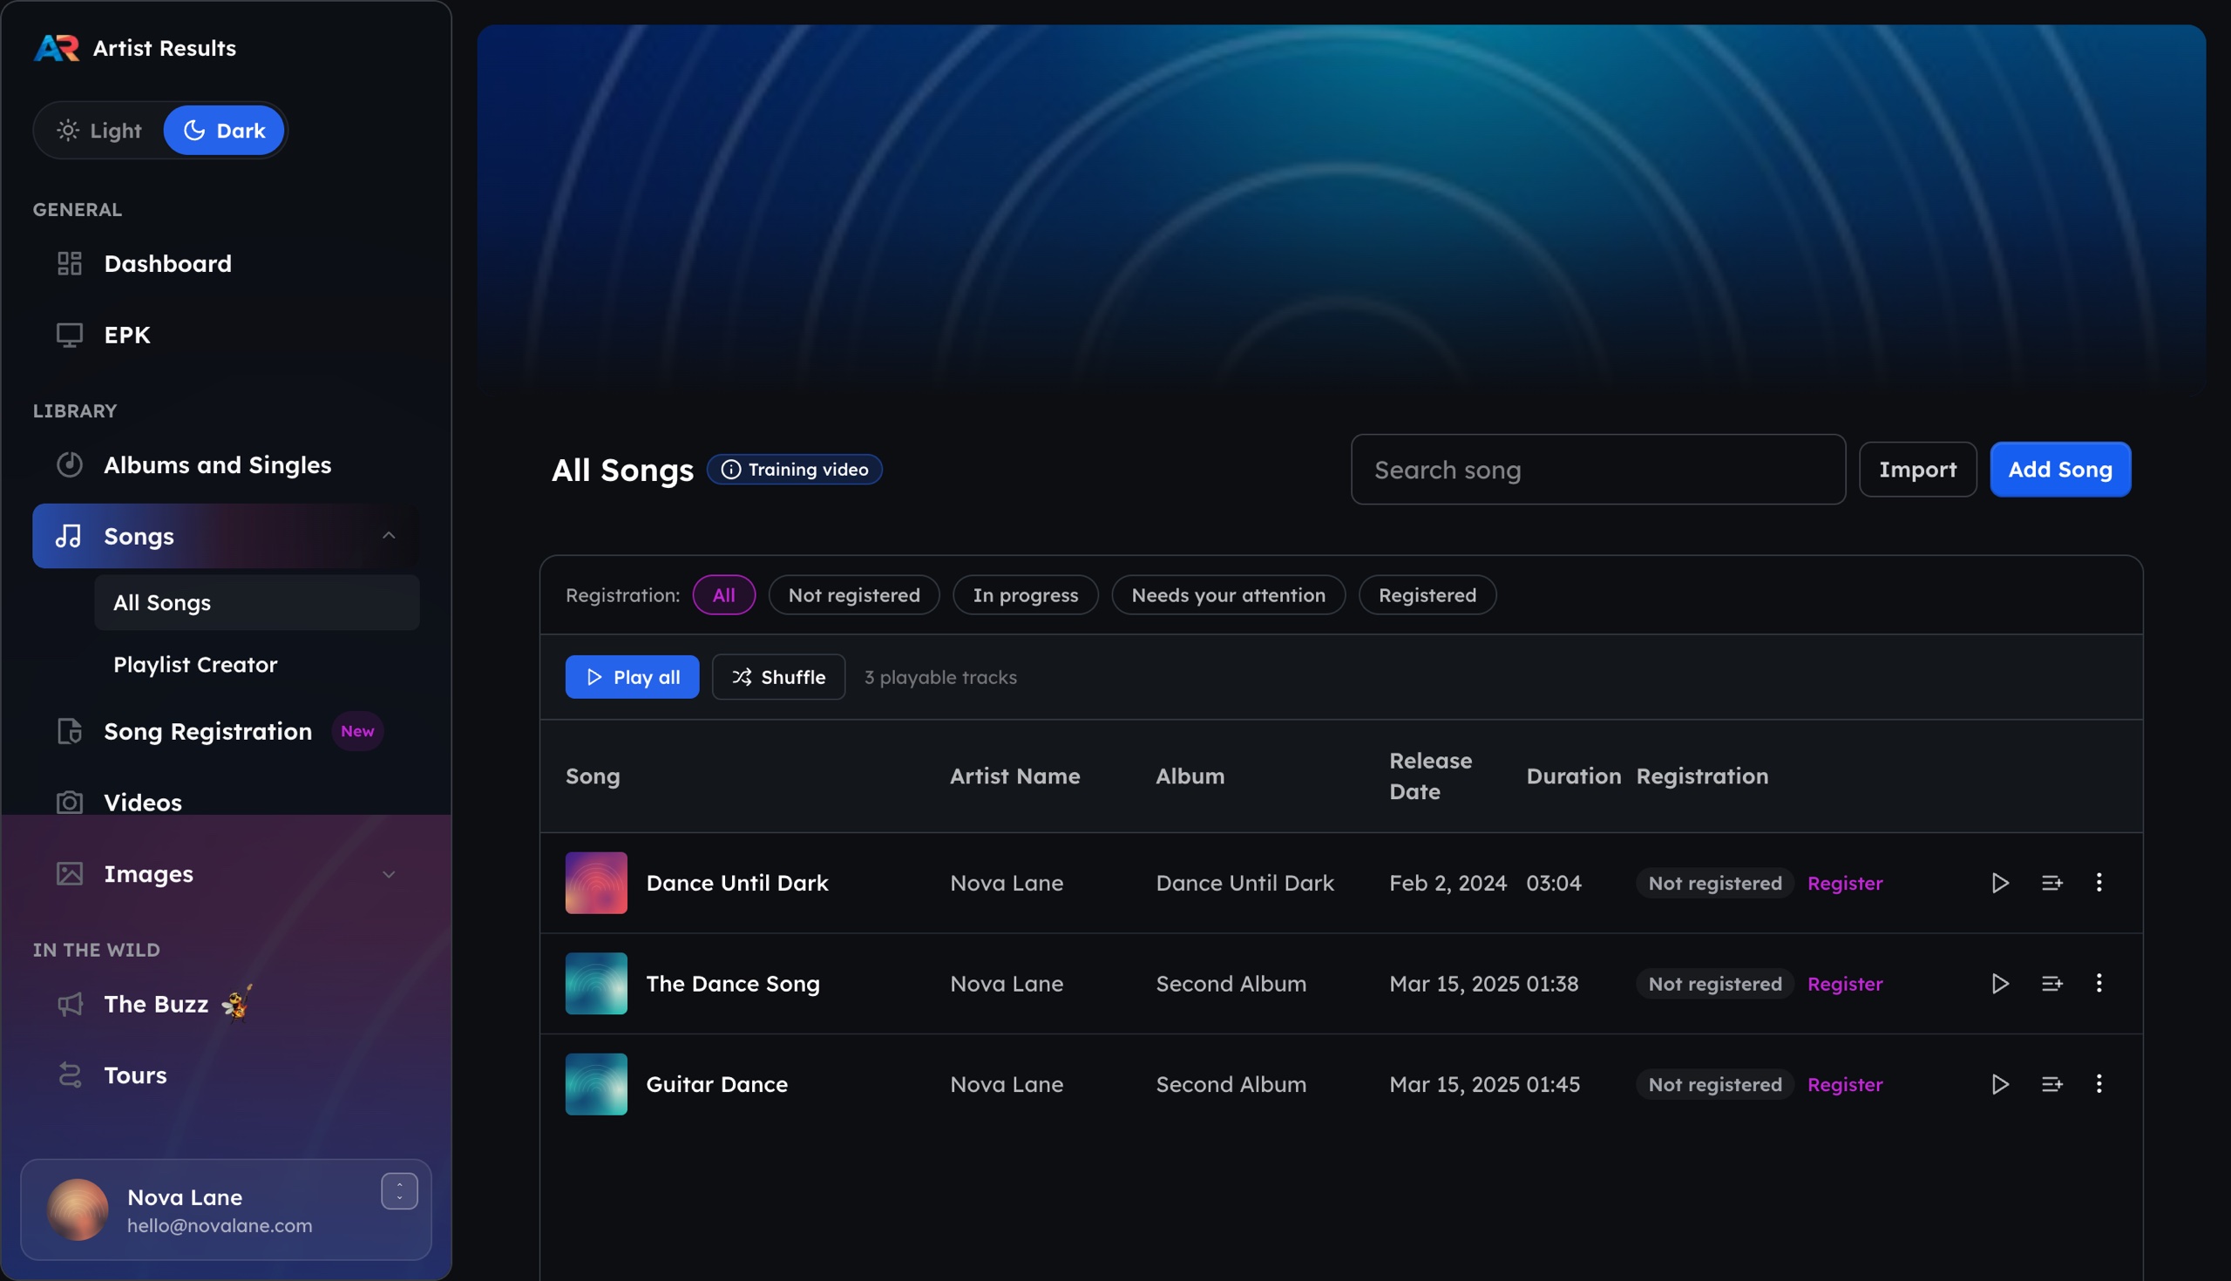
Task: Register the Dance Until Dark song
Action: 1845,883
